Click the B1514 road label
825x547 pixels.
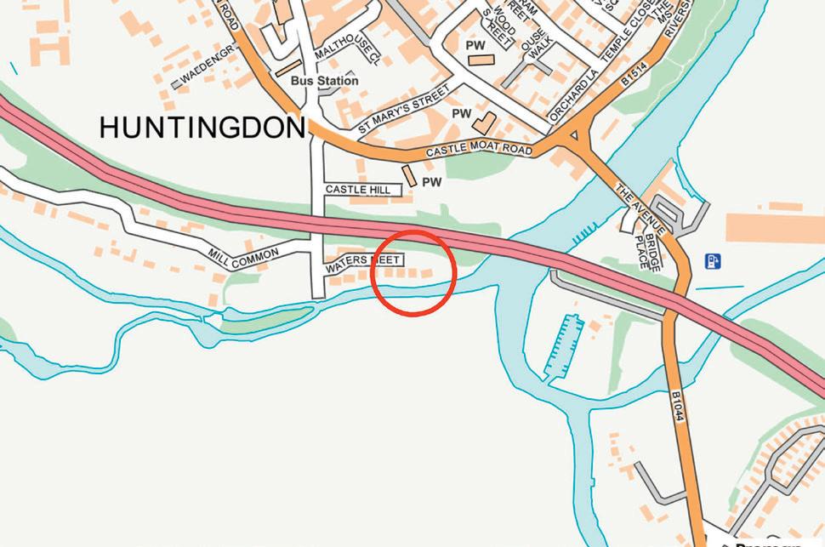[x=633, y=75]
